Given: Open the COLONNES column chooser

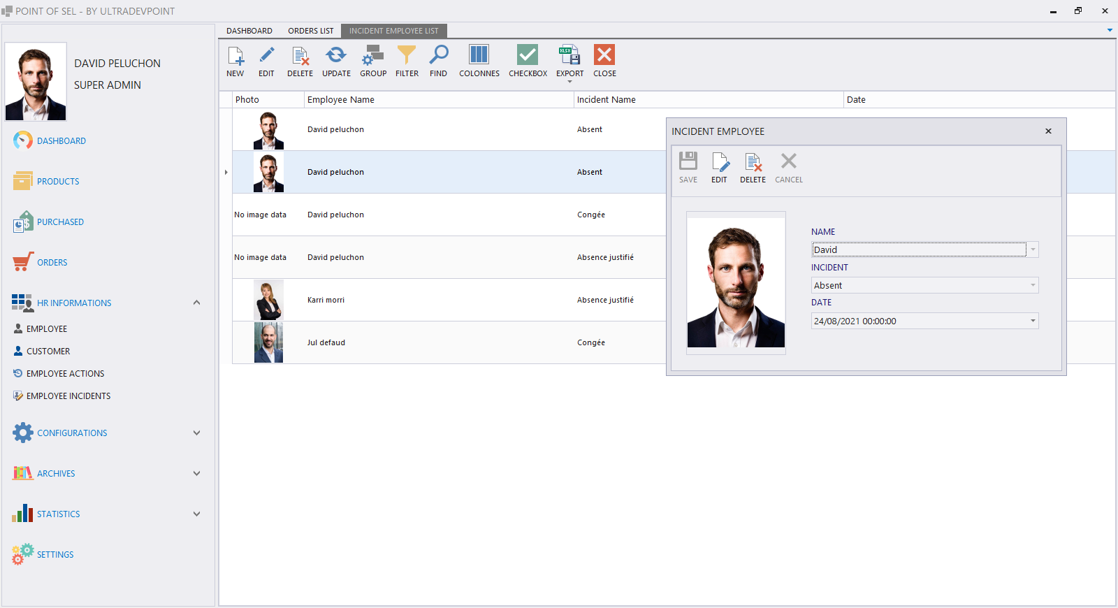Looking at the screenshot, I should tap(479, 55).
